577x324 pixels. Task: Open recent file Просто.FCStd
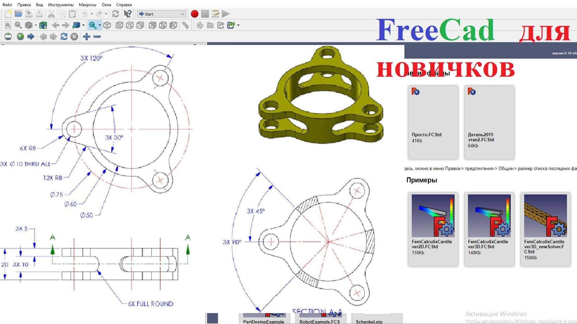(433, 122)
